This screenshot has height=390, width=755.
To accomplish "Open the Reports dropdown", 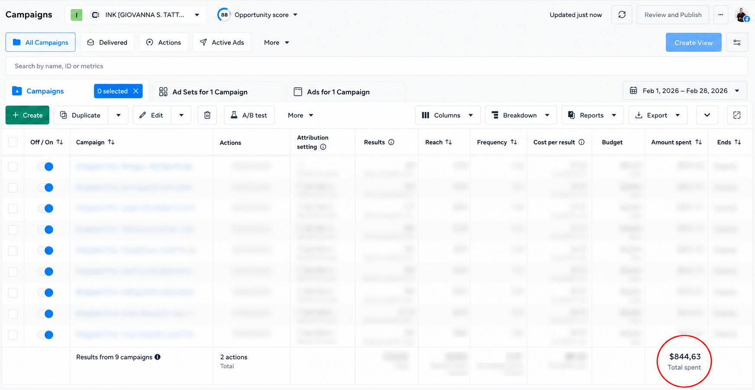I will coord(593,115).
